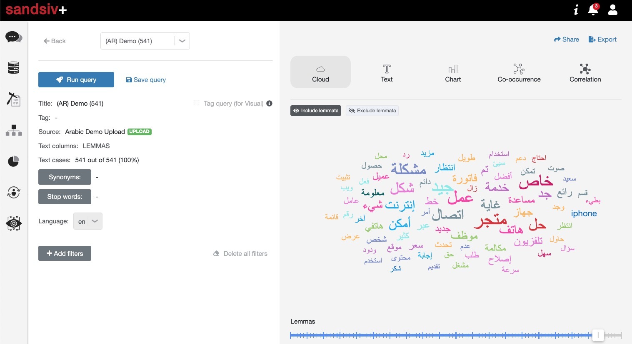Toggle Include lemmata view

click(x=316, y=111)
